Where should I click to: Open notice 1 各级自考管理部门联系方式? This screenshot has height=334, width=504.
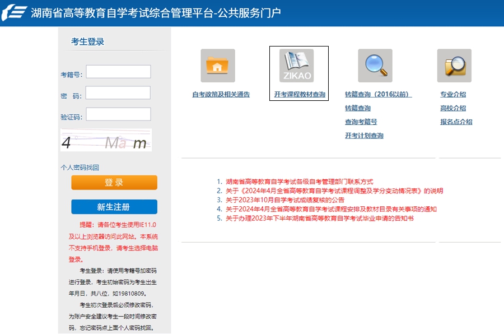click(x=299, y=182)
